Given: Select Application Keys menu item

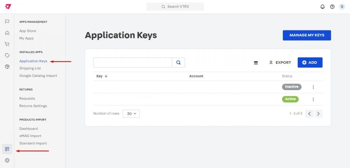Looking at the screenshot, I should tap(33, 61).
